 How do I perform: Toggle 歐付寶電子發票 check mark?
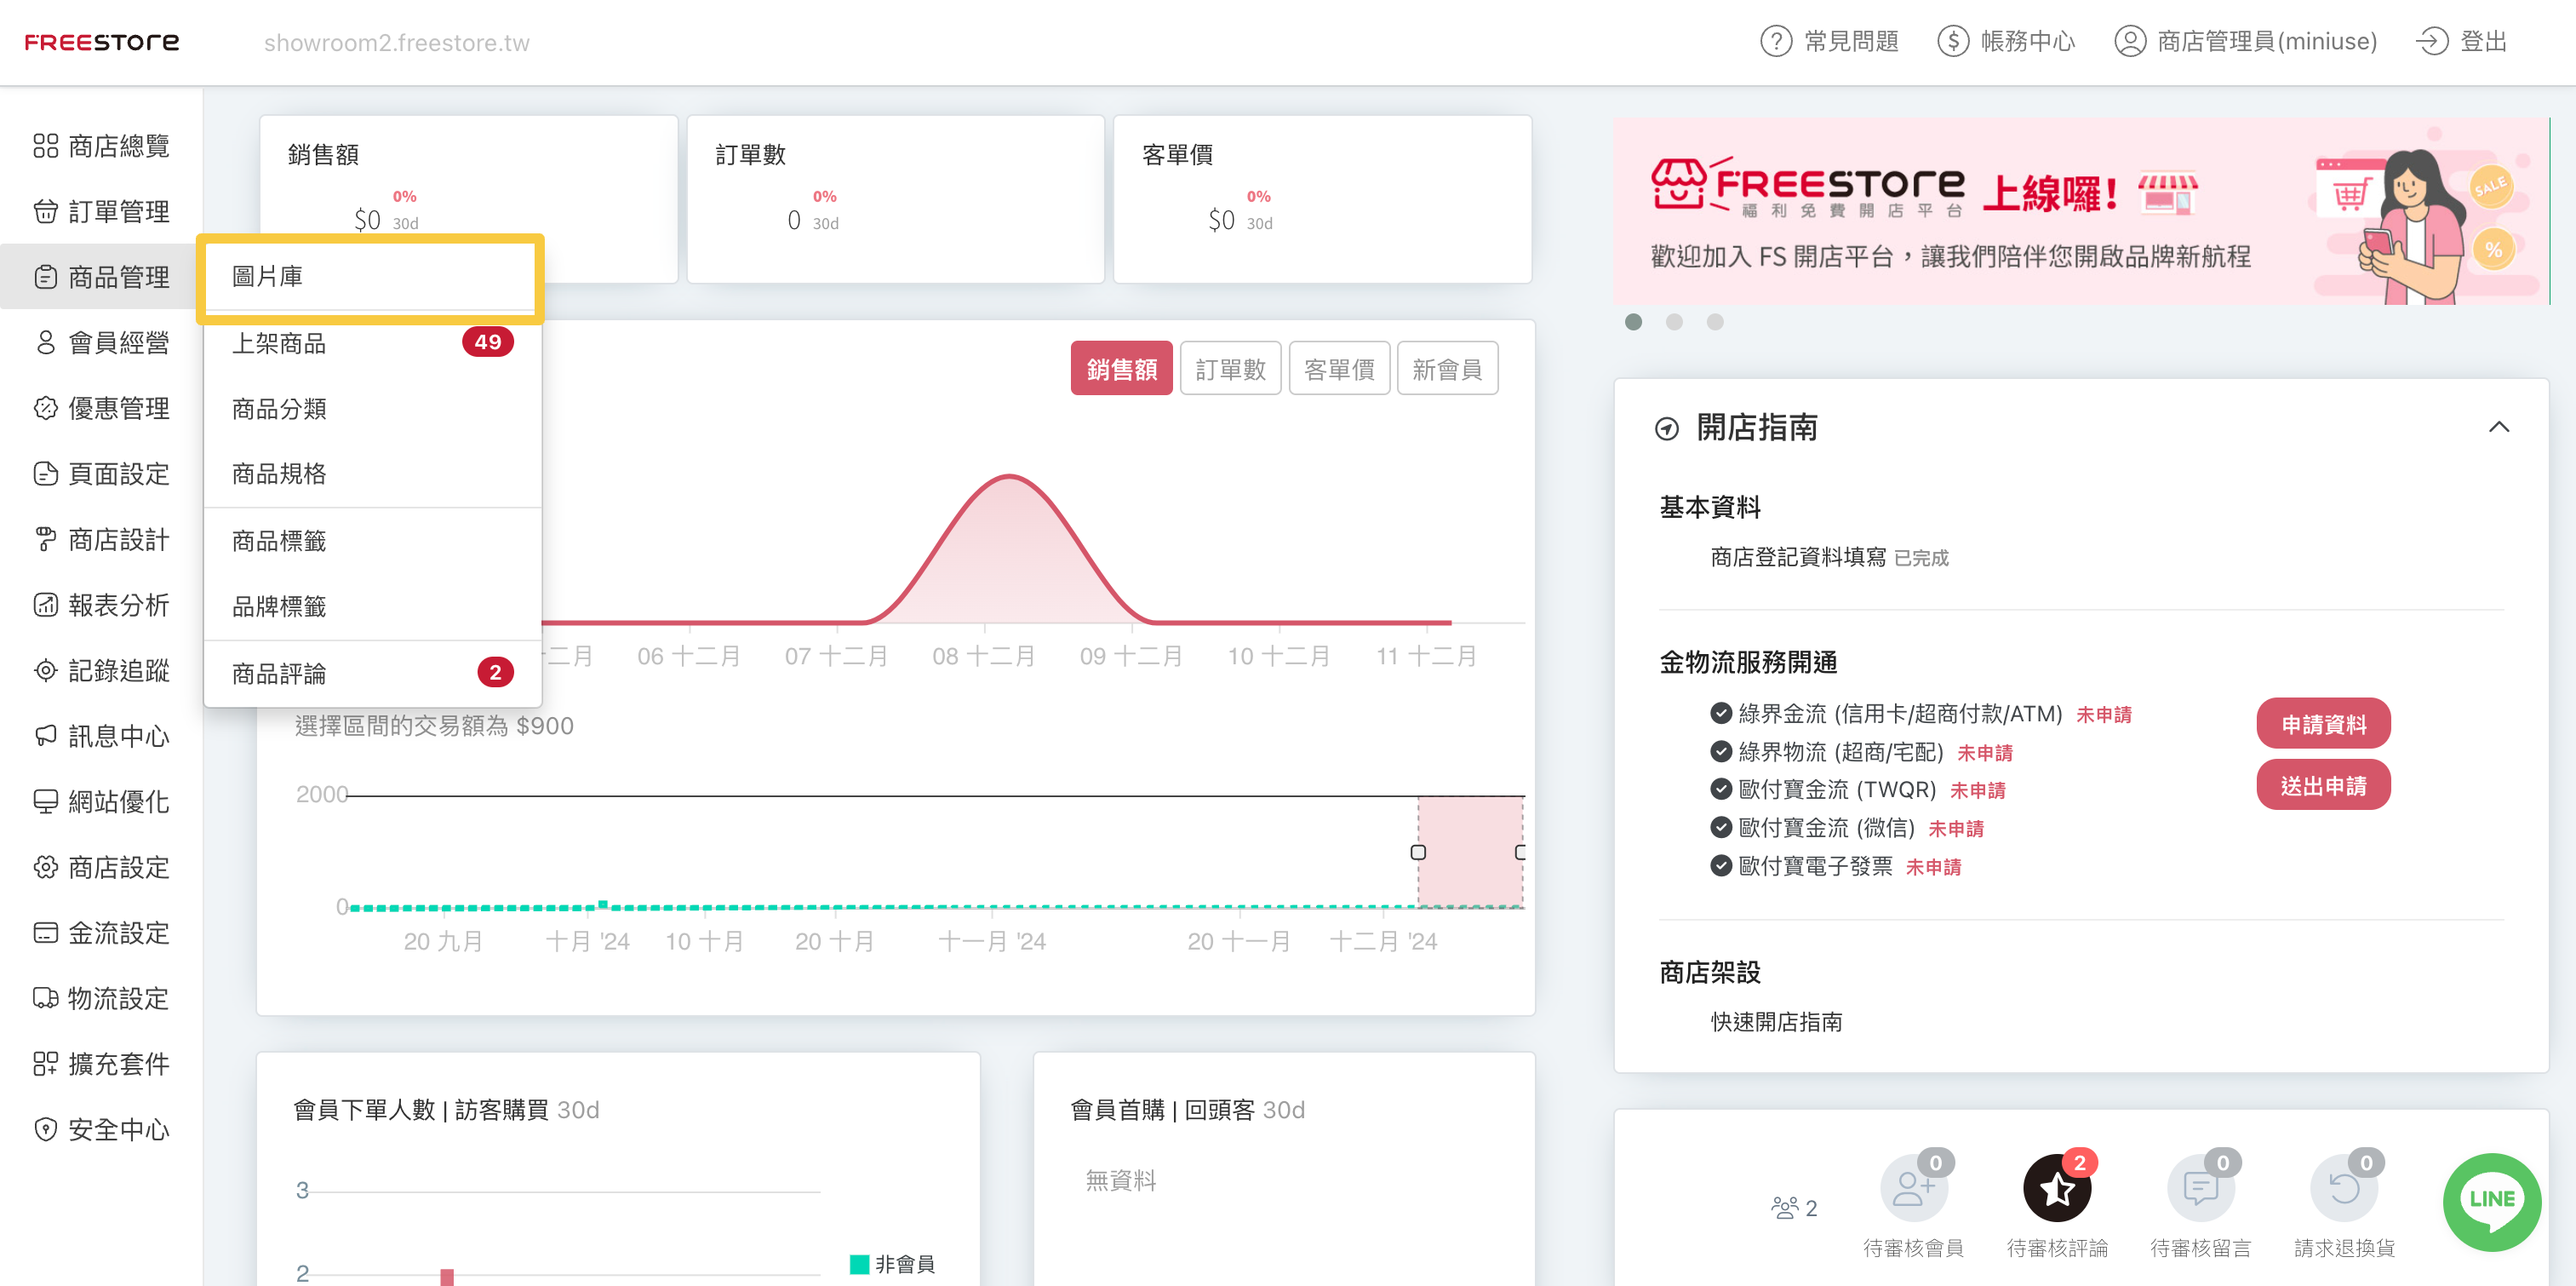point(1720,865)
